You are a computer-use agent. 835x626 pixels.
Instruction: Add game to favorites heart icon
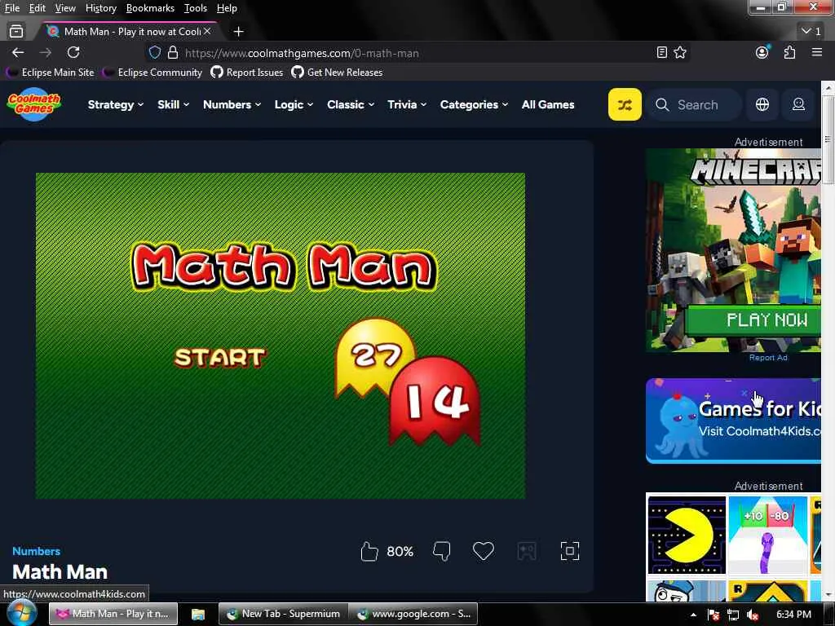pyautogui.click(x=483, y=551)
